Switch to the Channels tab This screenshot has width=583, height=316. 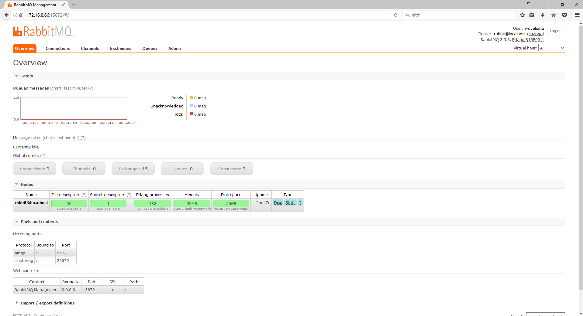(x=90, y=49)
